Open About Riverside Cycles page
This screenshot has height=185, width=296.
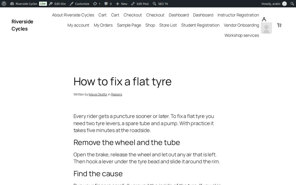pos(73,15)
